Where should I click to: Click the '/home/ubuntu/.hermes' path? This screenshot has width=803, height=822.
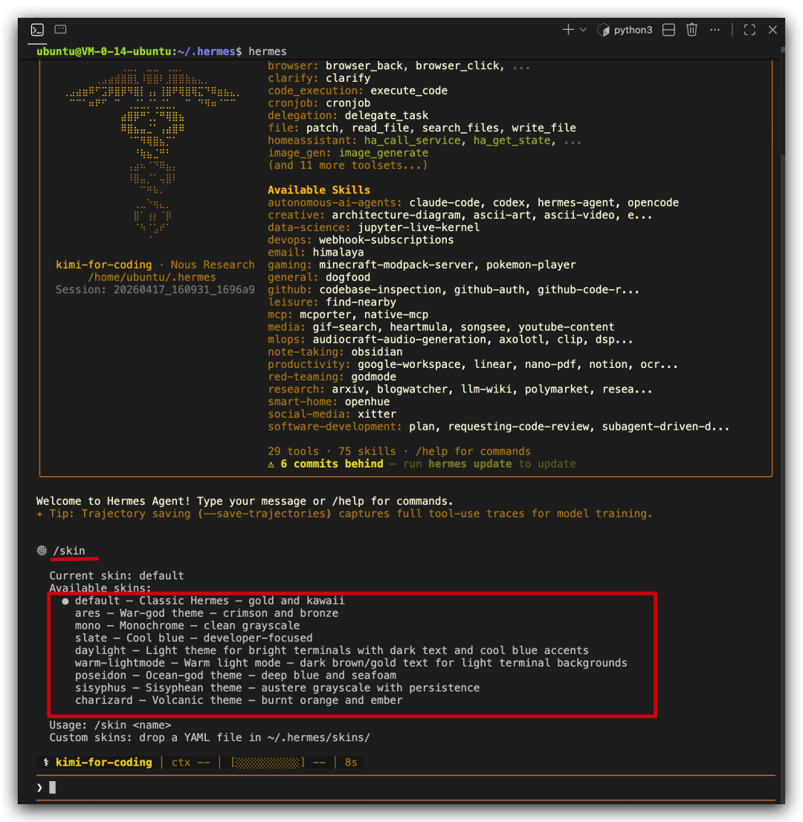tap(152, 277)
